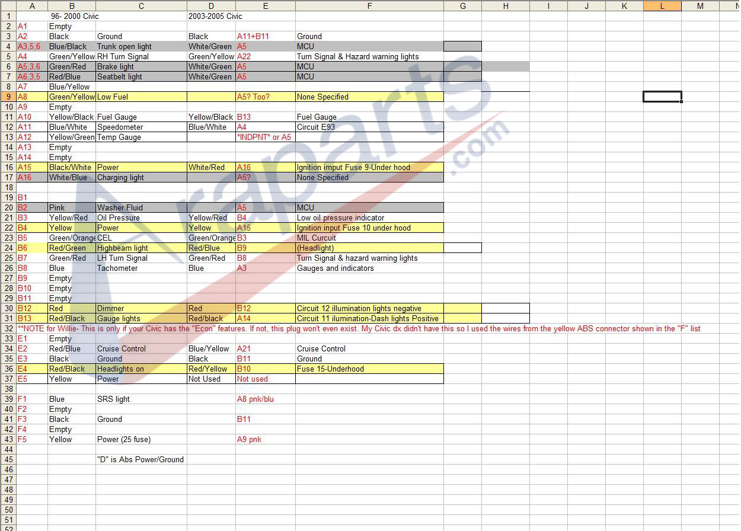Image resolution: width=741 pixels, height=531 pixels.
Task: Select cell 'A8 pnk/blu'
Action: pyautogui.click(x=266, y=399)
